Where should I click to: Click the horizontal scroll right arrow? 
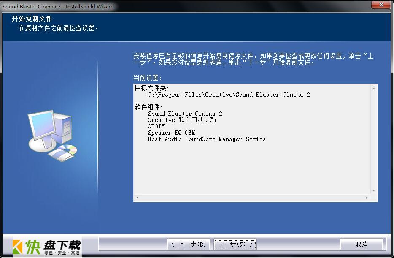pos(366,198)
